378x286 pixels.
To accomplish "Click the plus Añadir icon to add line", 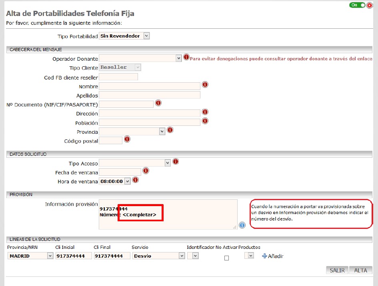I will pos(264,256).
